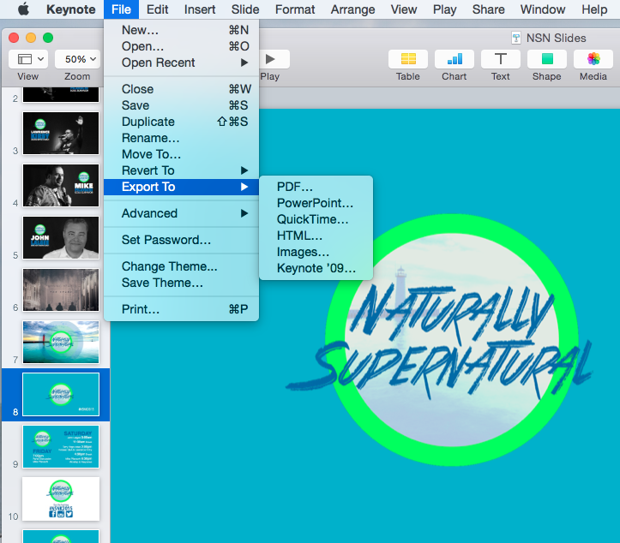The height and width of the screenshot is (543, 620).
Task: Click the Shape toolbar icon
Action: point(547,59)
